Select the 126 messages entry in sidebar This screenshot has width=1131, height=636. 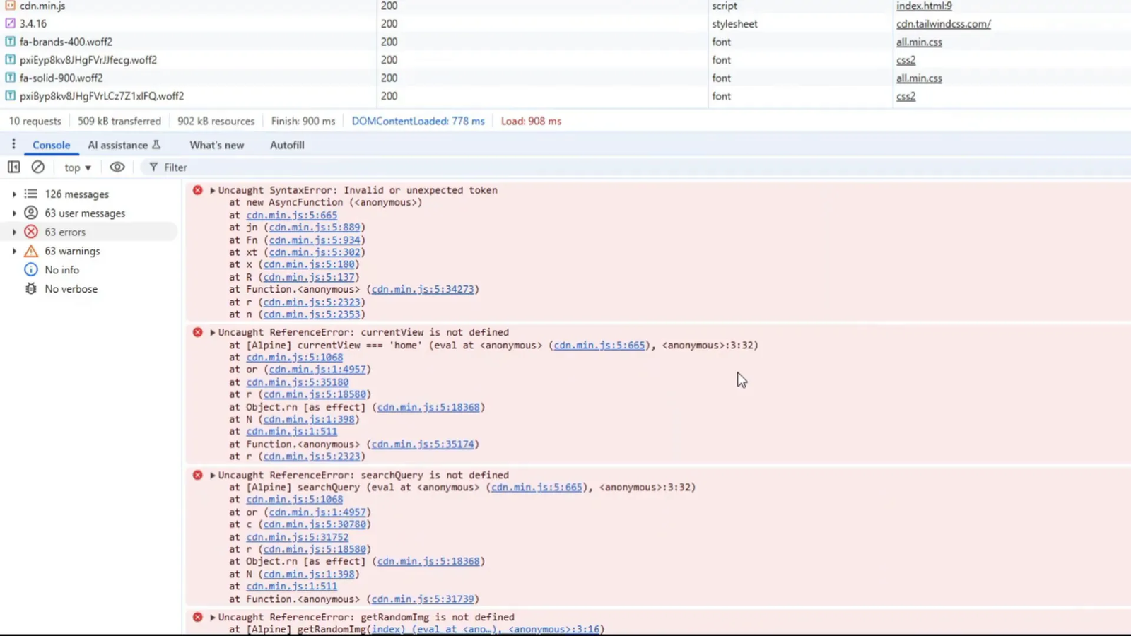coord(76,194)
